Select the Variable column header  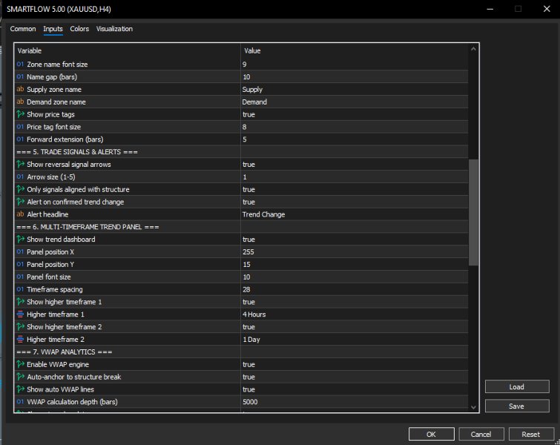point(128,50)
